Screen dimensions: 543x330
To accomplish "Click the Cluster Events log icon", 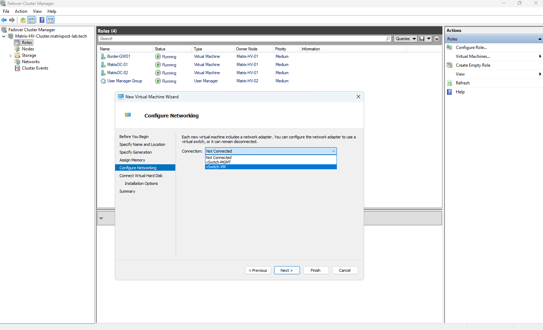I will [x=17, y=68].
